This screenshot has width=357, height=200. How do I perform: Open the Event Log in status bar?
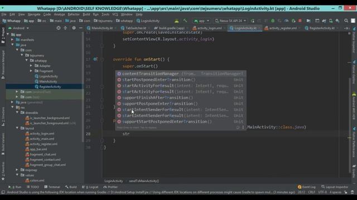coord(306,187)
